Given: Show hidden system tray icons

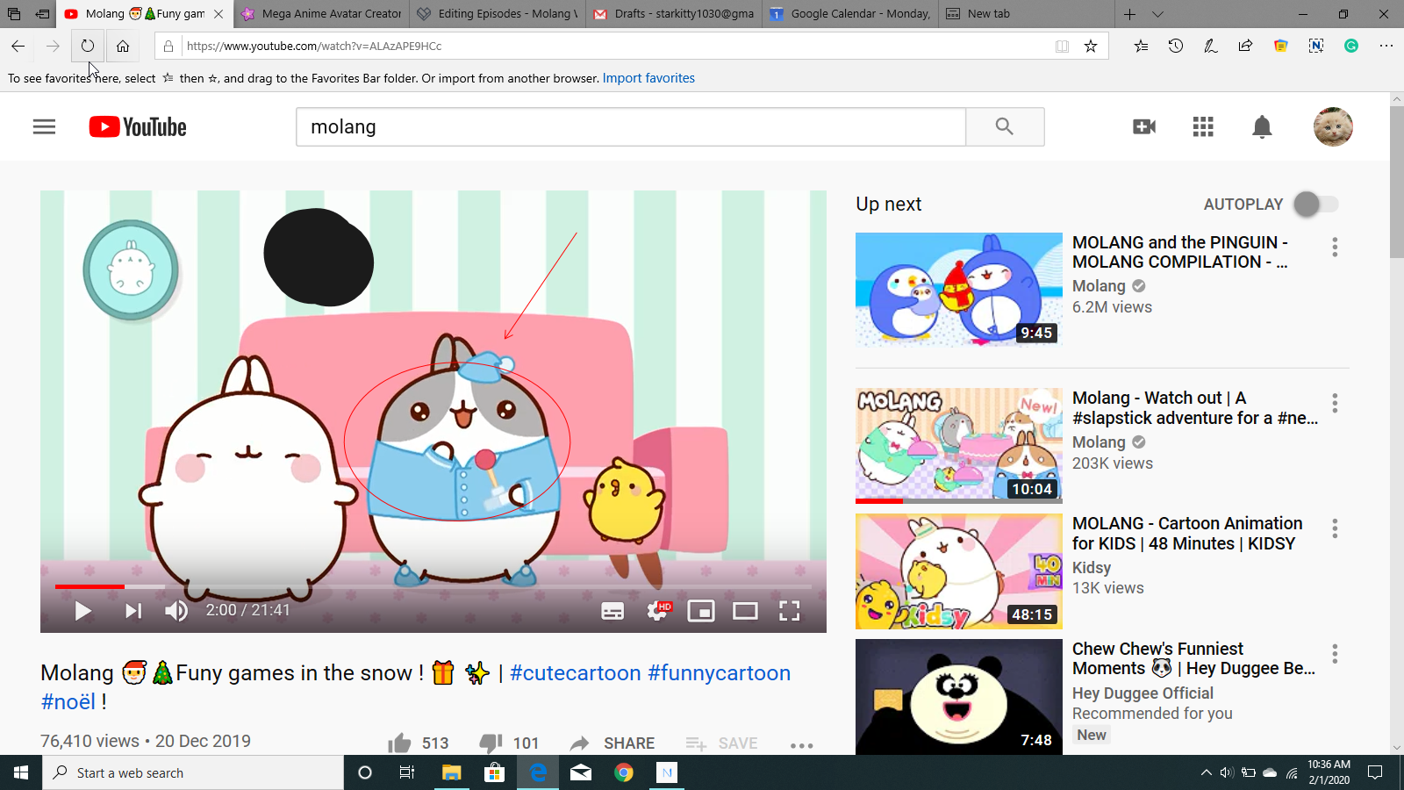Looking at the screenshot, I should [1207, 772].
